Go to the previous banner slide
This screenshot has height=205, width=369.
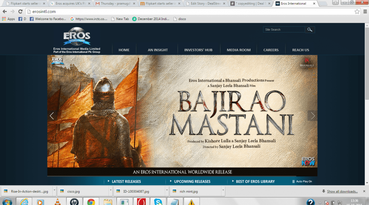pos(52,116)
